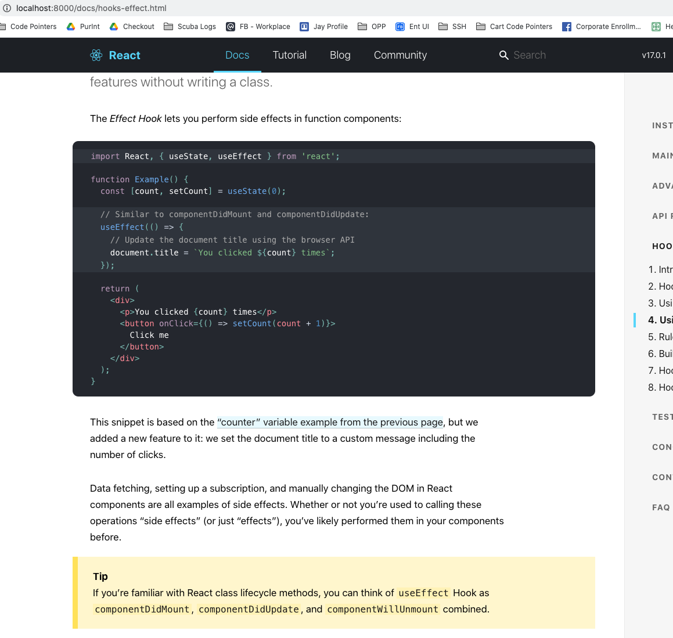Open the Scuba Logs bookmark folder icon
673x638 pixels.
pos(168,27)
